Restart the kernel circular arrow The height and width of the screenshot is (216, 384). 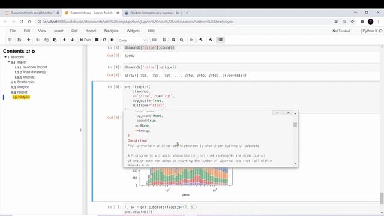point(104,40)
